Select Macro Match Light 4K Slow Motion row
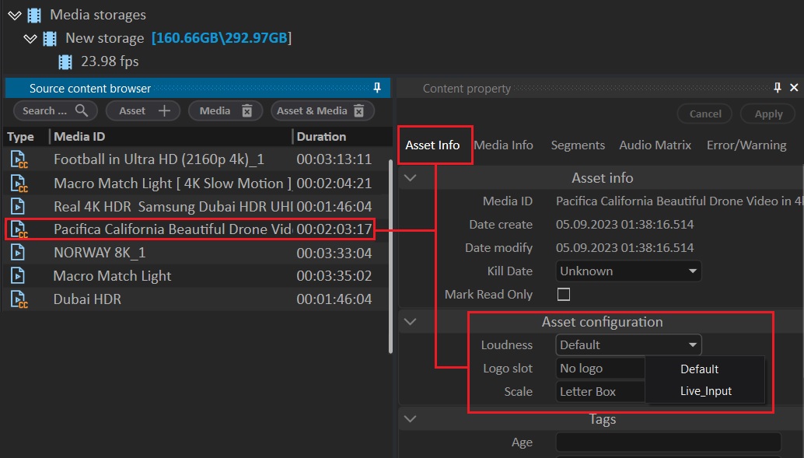 (x=196, y=183)
